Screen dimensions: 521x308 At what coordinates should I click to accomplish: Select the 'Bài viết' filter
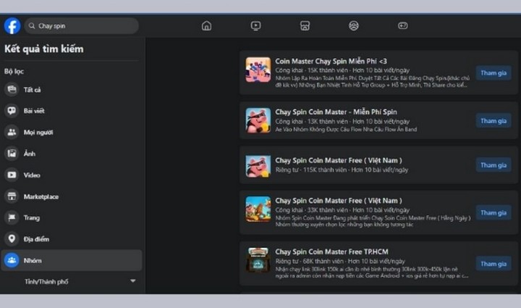click(34, 111)
